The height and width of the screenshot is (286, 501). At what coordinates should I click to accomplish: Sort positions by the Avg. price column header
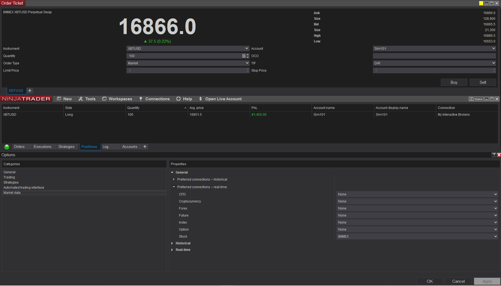point(219,108)
